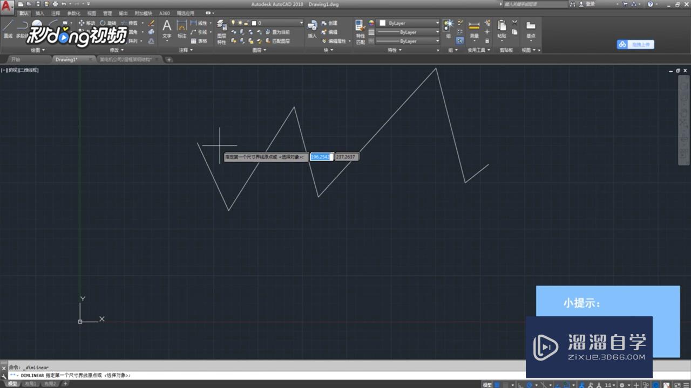
Task: Toggle group selection icon in Group panel
Action: pyautogui.click(x=460, y=40)
